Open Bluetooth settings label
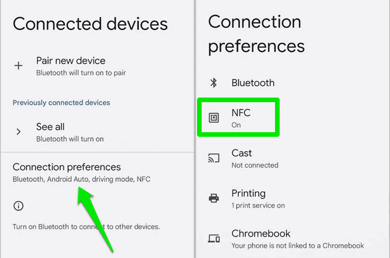 [252, 83]
